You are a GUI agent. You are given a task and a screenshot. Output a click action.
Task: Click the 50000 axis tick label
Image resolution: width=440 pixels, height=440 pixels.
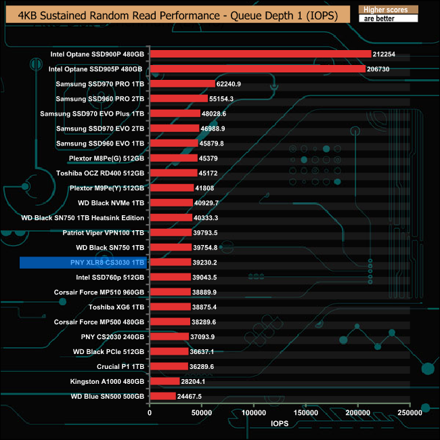pos(202,412)
